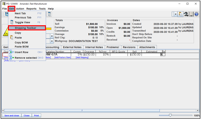This screenshot has width=201, height=120.
Task: Click the Estimated column header
Action: [152, 52]
